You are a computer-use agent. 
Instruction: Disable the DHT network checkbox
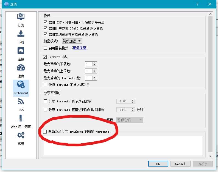click(x=46, y=22)
